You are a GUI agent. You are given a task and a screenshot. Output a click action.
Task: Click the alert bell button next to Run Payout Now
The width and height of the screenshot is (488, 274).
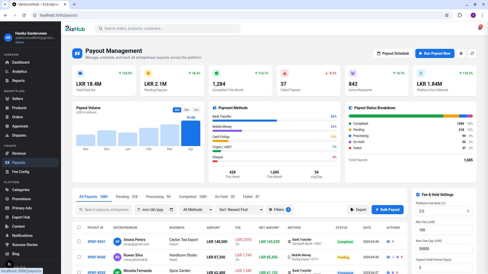[461, 53]
